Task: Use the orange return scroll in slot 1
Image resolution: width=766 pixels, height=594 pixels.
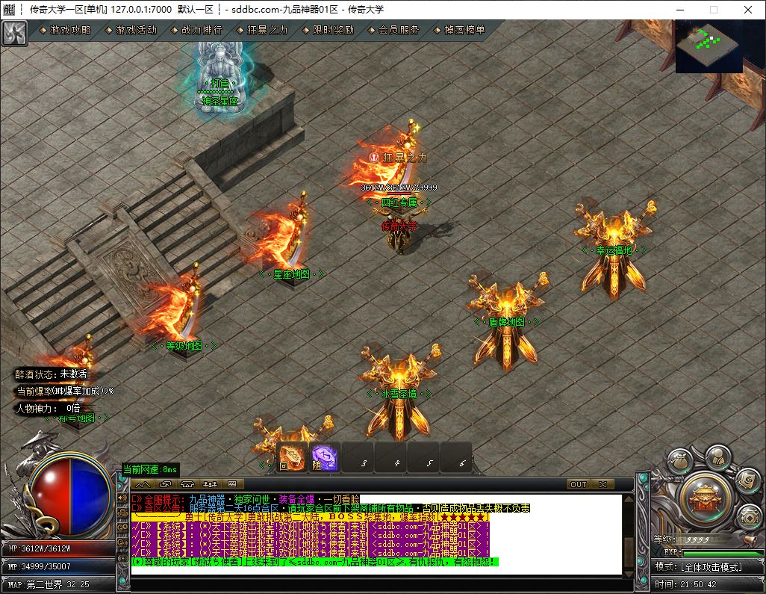Action: (292, 459)
